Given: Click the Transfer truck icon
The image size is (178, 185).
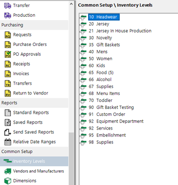Looking at the screenshot, I should tap(7, 5).
